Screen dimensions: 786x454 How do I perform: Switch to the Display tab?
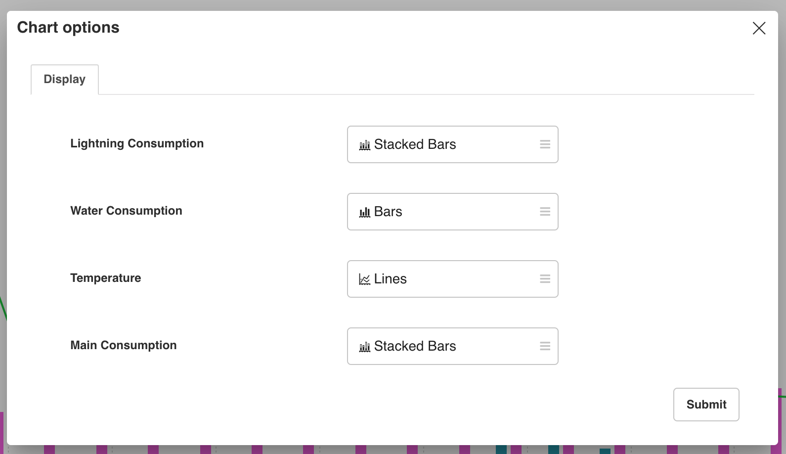[65, 79]
